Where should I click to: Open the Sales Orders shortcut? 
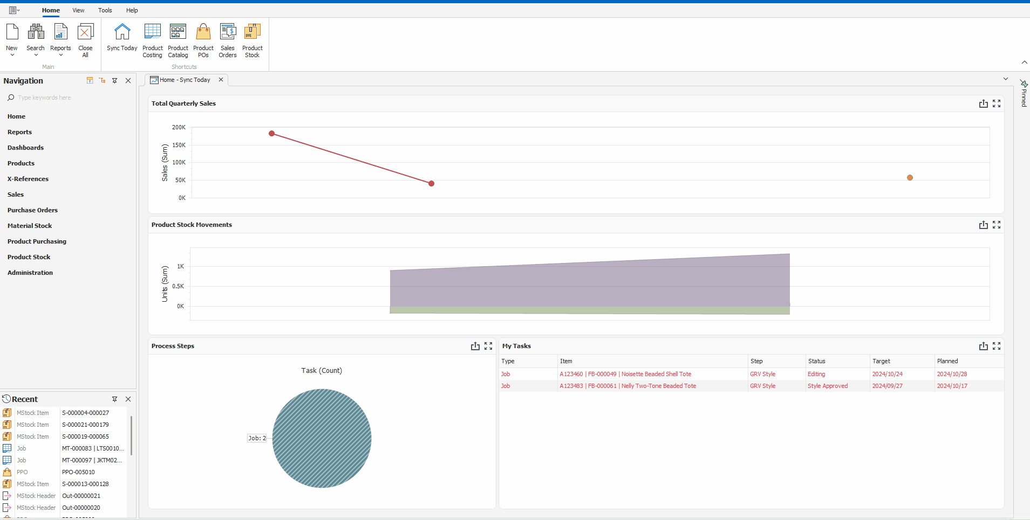click(x=228, y=40)
